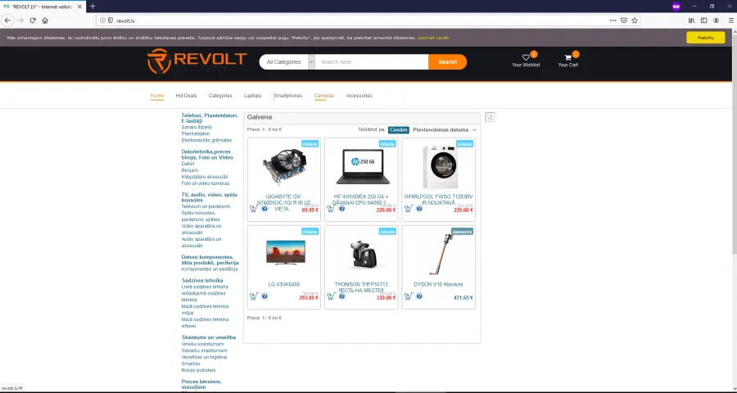Open All Categories dropdown

[x=287, y=61]
